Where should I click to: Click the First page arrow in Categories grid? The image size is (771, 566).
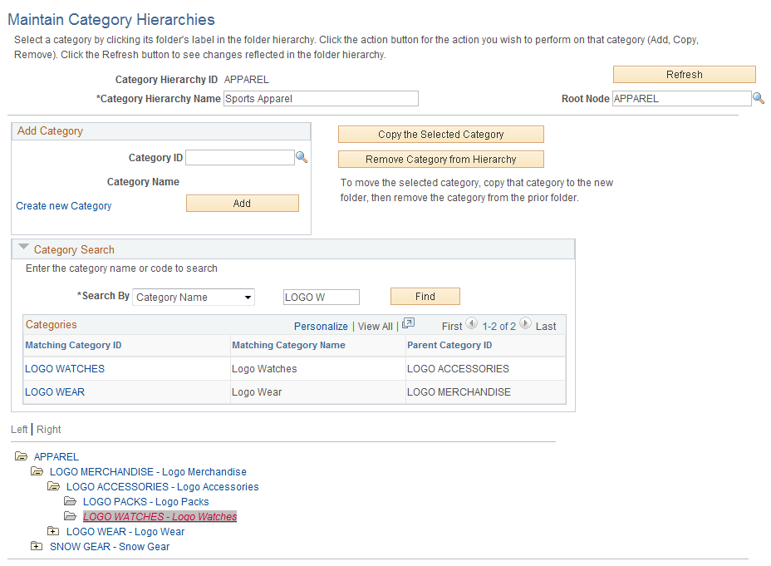(472, 325)
